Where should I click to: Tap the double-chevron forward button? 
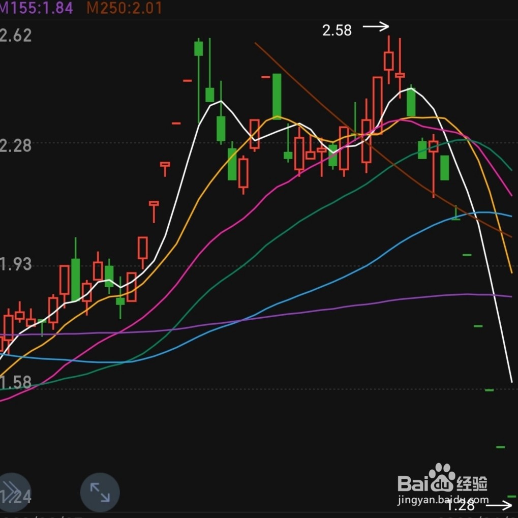tap(13, 493)
